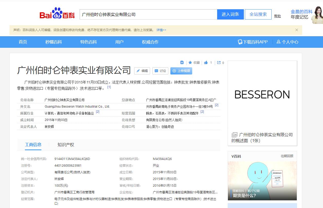The height and width of the screenshot is (208, 323).
Task: Open 权威合作 navigation item
Action: click(x=150, y=42)
